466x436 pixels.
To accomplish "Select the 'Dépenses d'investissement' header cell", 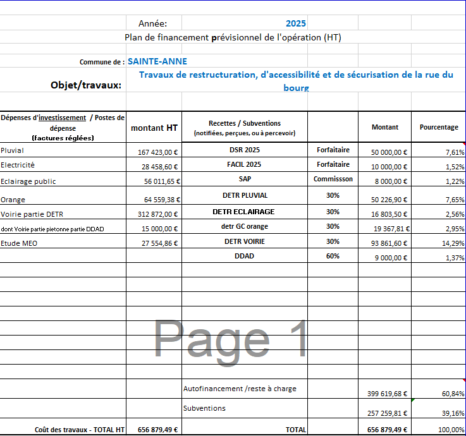I will (x=63, y=128).
